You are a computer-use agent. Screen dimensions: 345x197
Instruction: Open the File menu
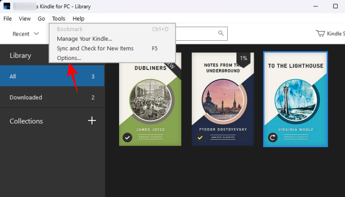pyautogui.click(x=7, y=19)
